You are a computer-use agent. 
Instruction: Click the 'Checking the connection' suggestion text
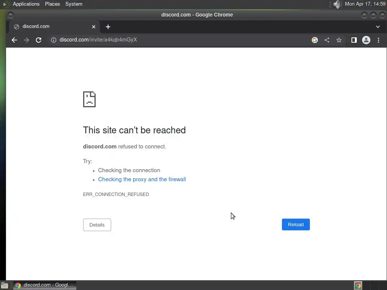129,170
